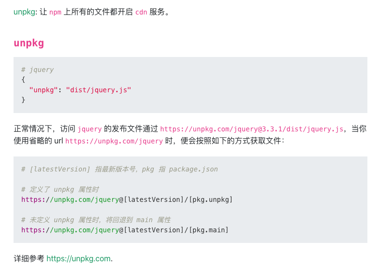
Task: Click the "unpkg" key in code
Action: tap(44, 90)
